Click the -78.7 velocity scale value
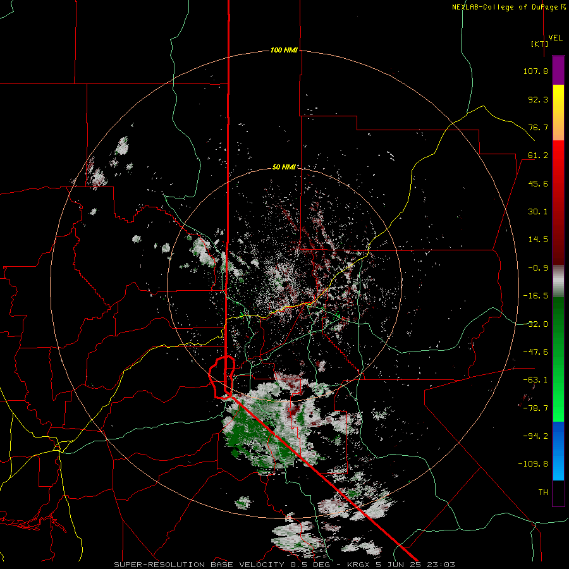Screen dimensions: 569x569 (x=535, y=408)
